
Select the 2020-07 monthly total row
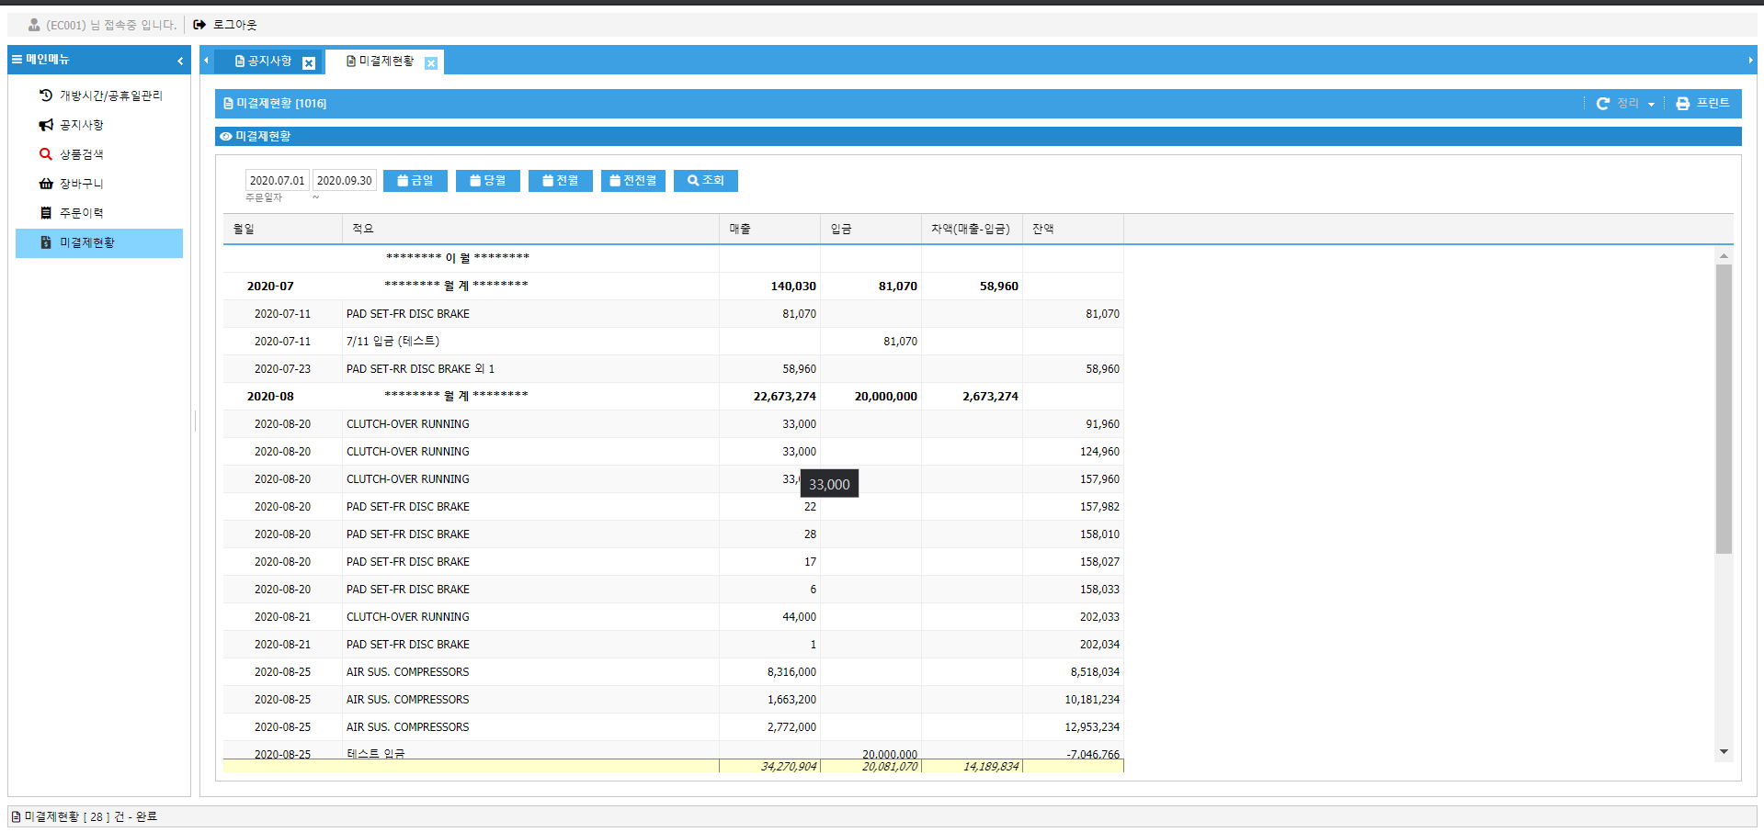(x=673, y=287)
